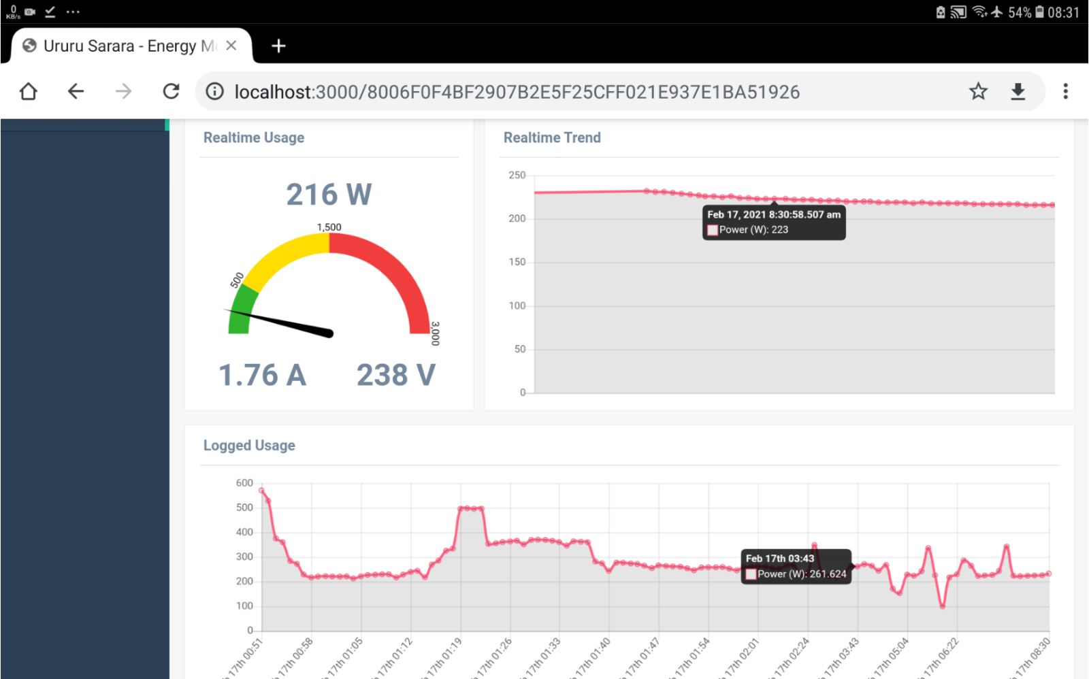Click the red zone of the gauge
The width and height of the screenshot is (1089, 679).
[395, 272]
